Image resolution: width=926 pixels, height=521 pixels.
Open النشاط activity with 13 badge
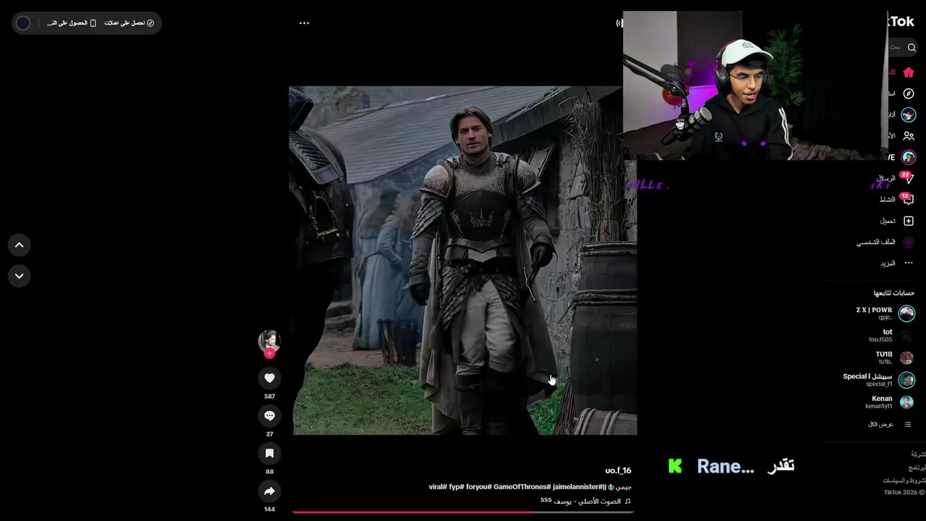896,199
